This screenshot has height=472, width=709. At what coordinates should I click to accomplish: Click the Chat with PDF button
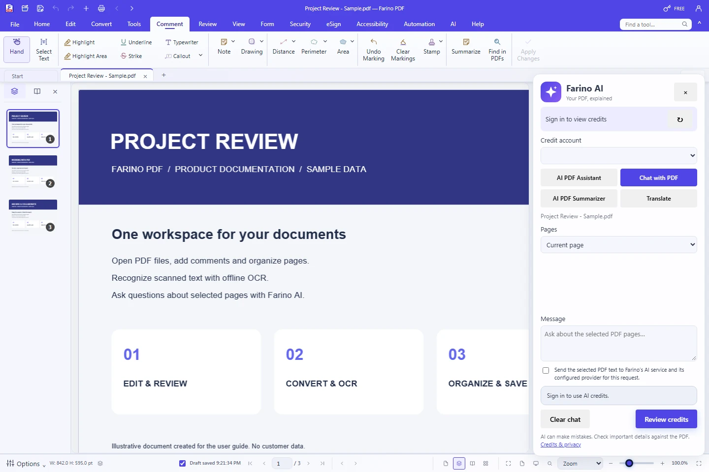[659, 177]
